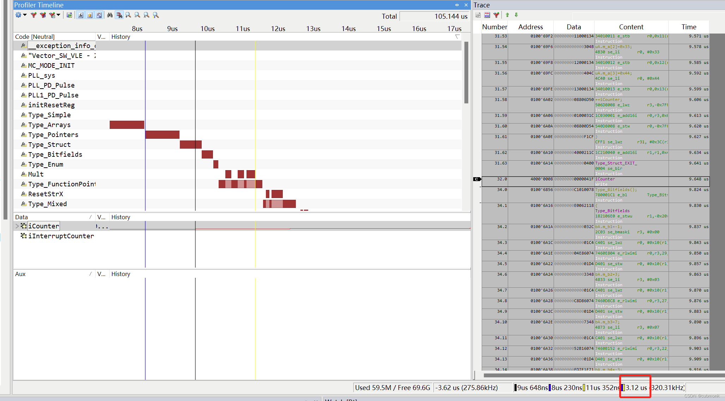Drag the total time input field value
Screen dimensions: 725x401
(x=433, y=17)
